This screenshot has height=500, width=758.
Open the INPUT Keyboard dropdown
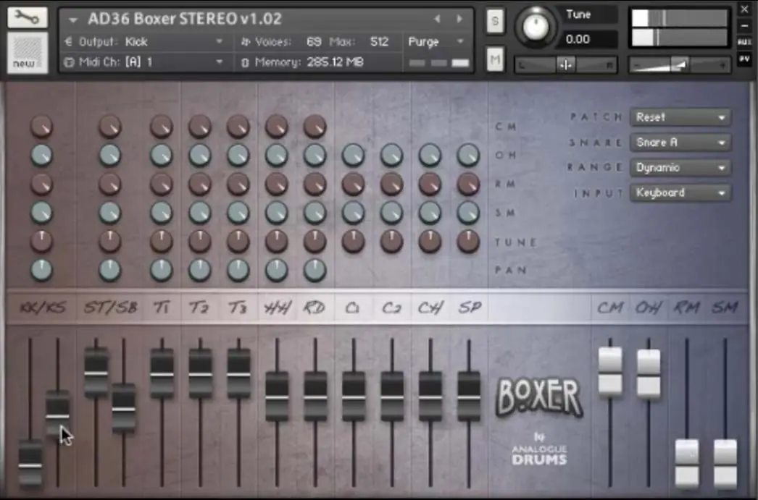coord(680,192)
